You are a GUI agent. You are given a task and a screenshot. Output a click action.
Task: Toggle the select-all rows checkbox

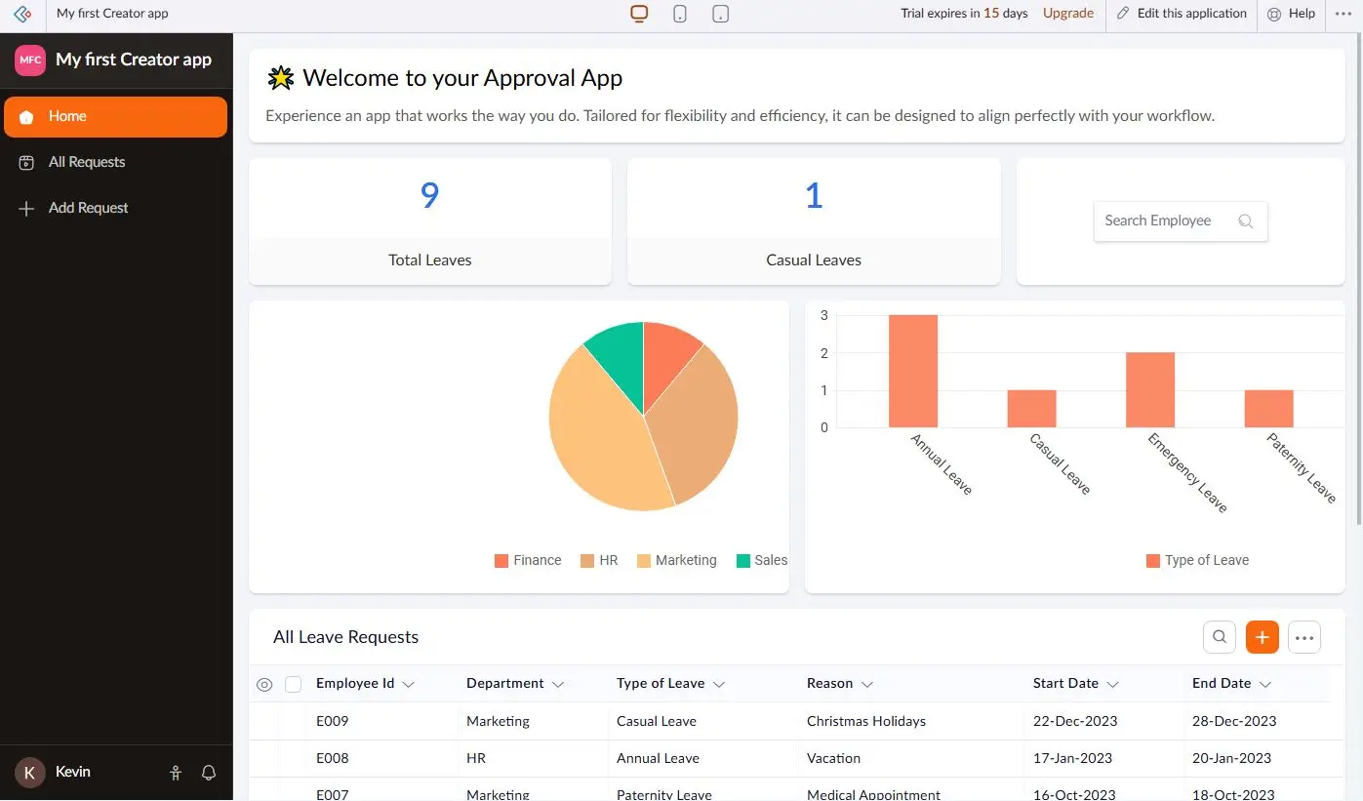(x=294, y=684)
